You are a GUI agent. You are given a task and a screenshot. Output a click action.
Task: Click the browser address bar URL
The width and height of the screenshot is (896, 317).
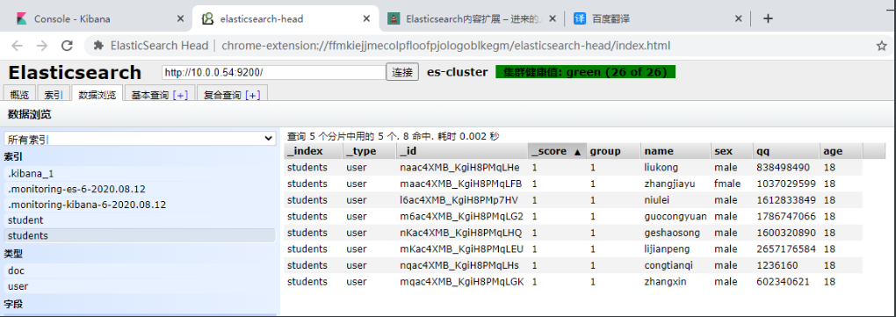(x=445, y=46)
